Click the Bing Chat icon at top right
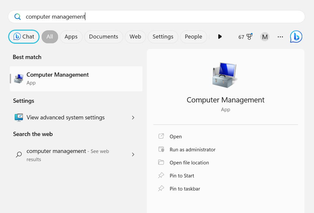 (x=296, y=37)
